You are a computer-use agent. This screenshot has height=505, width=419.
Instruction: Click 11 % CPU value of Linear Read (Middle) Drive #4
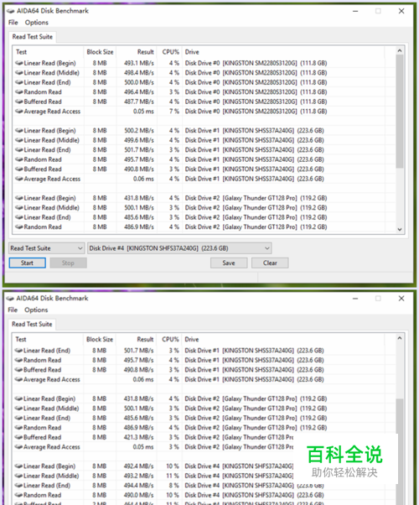coord(173,476)
